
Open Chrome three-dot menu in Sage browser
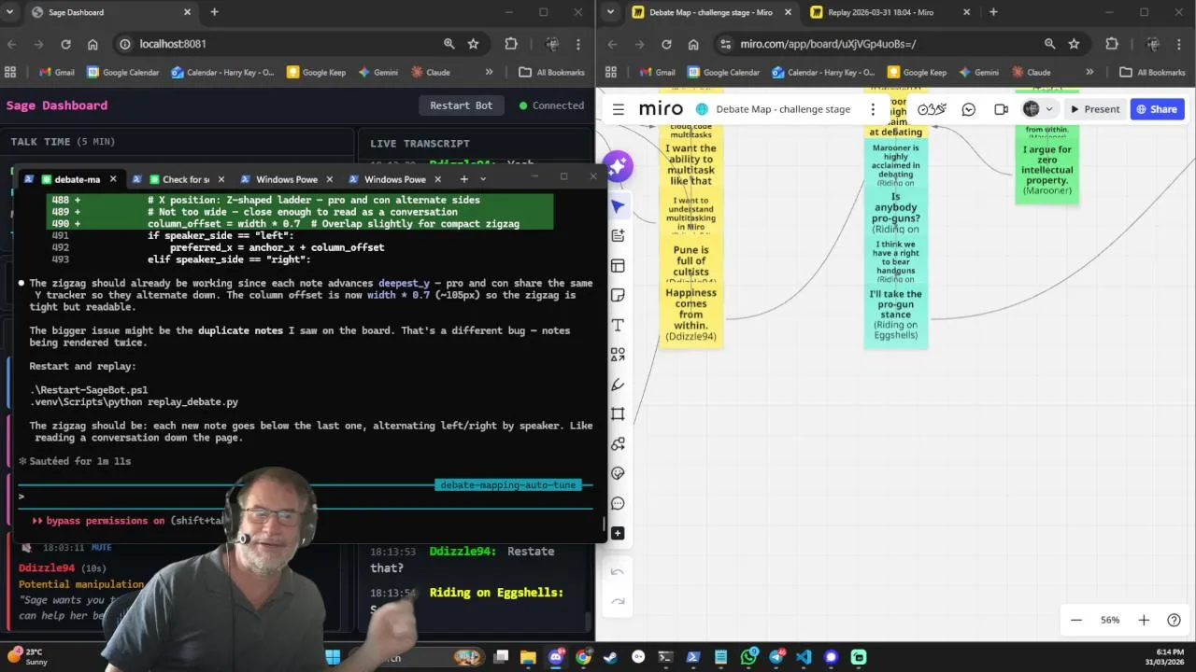pos(579,44)
